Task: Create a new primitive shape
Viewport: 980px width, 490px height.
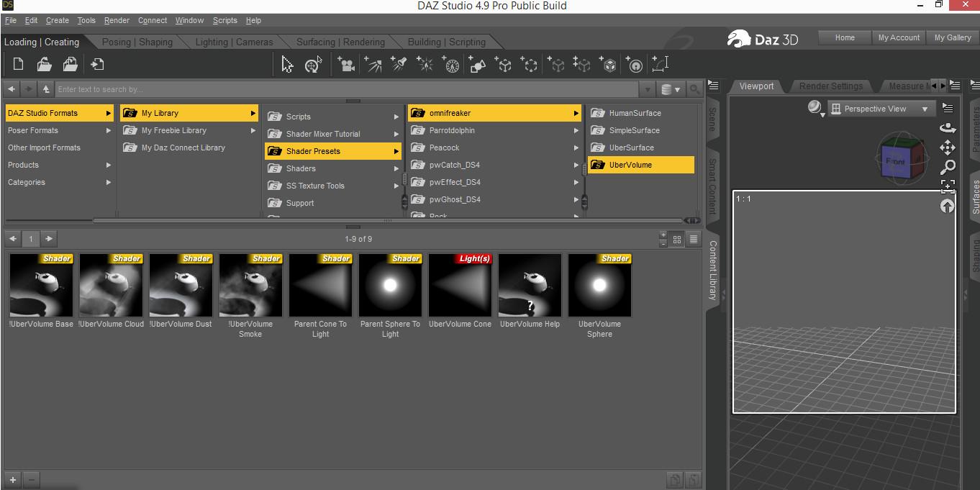Action: pos(477,65)
